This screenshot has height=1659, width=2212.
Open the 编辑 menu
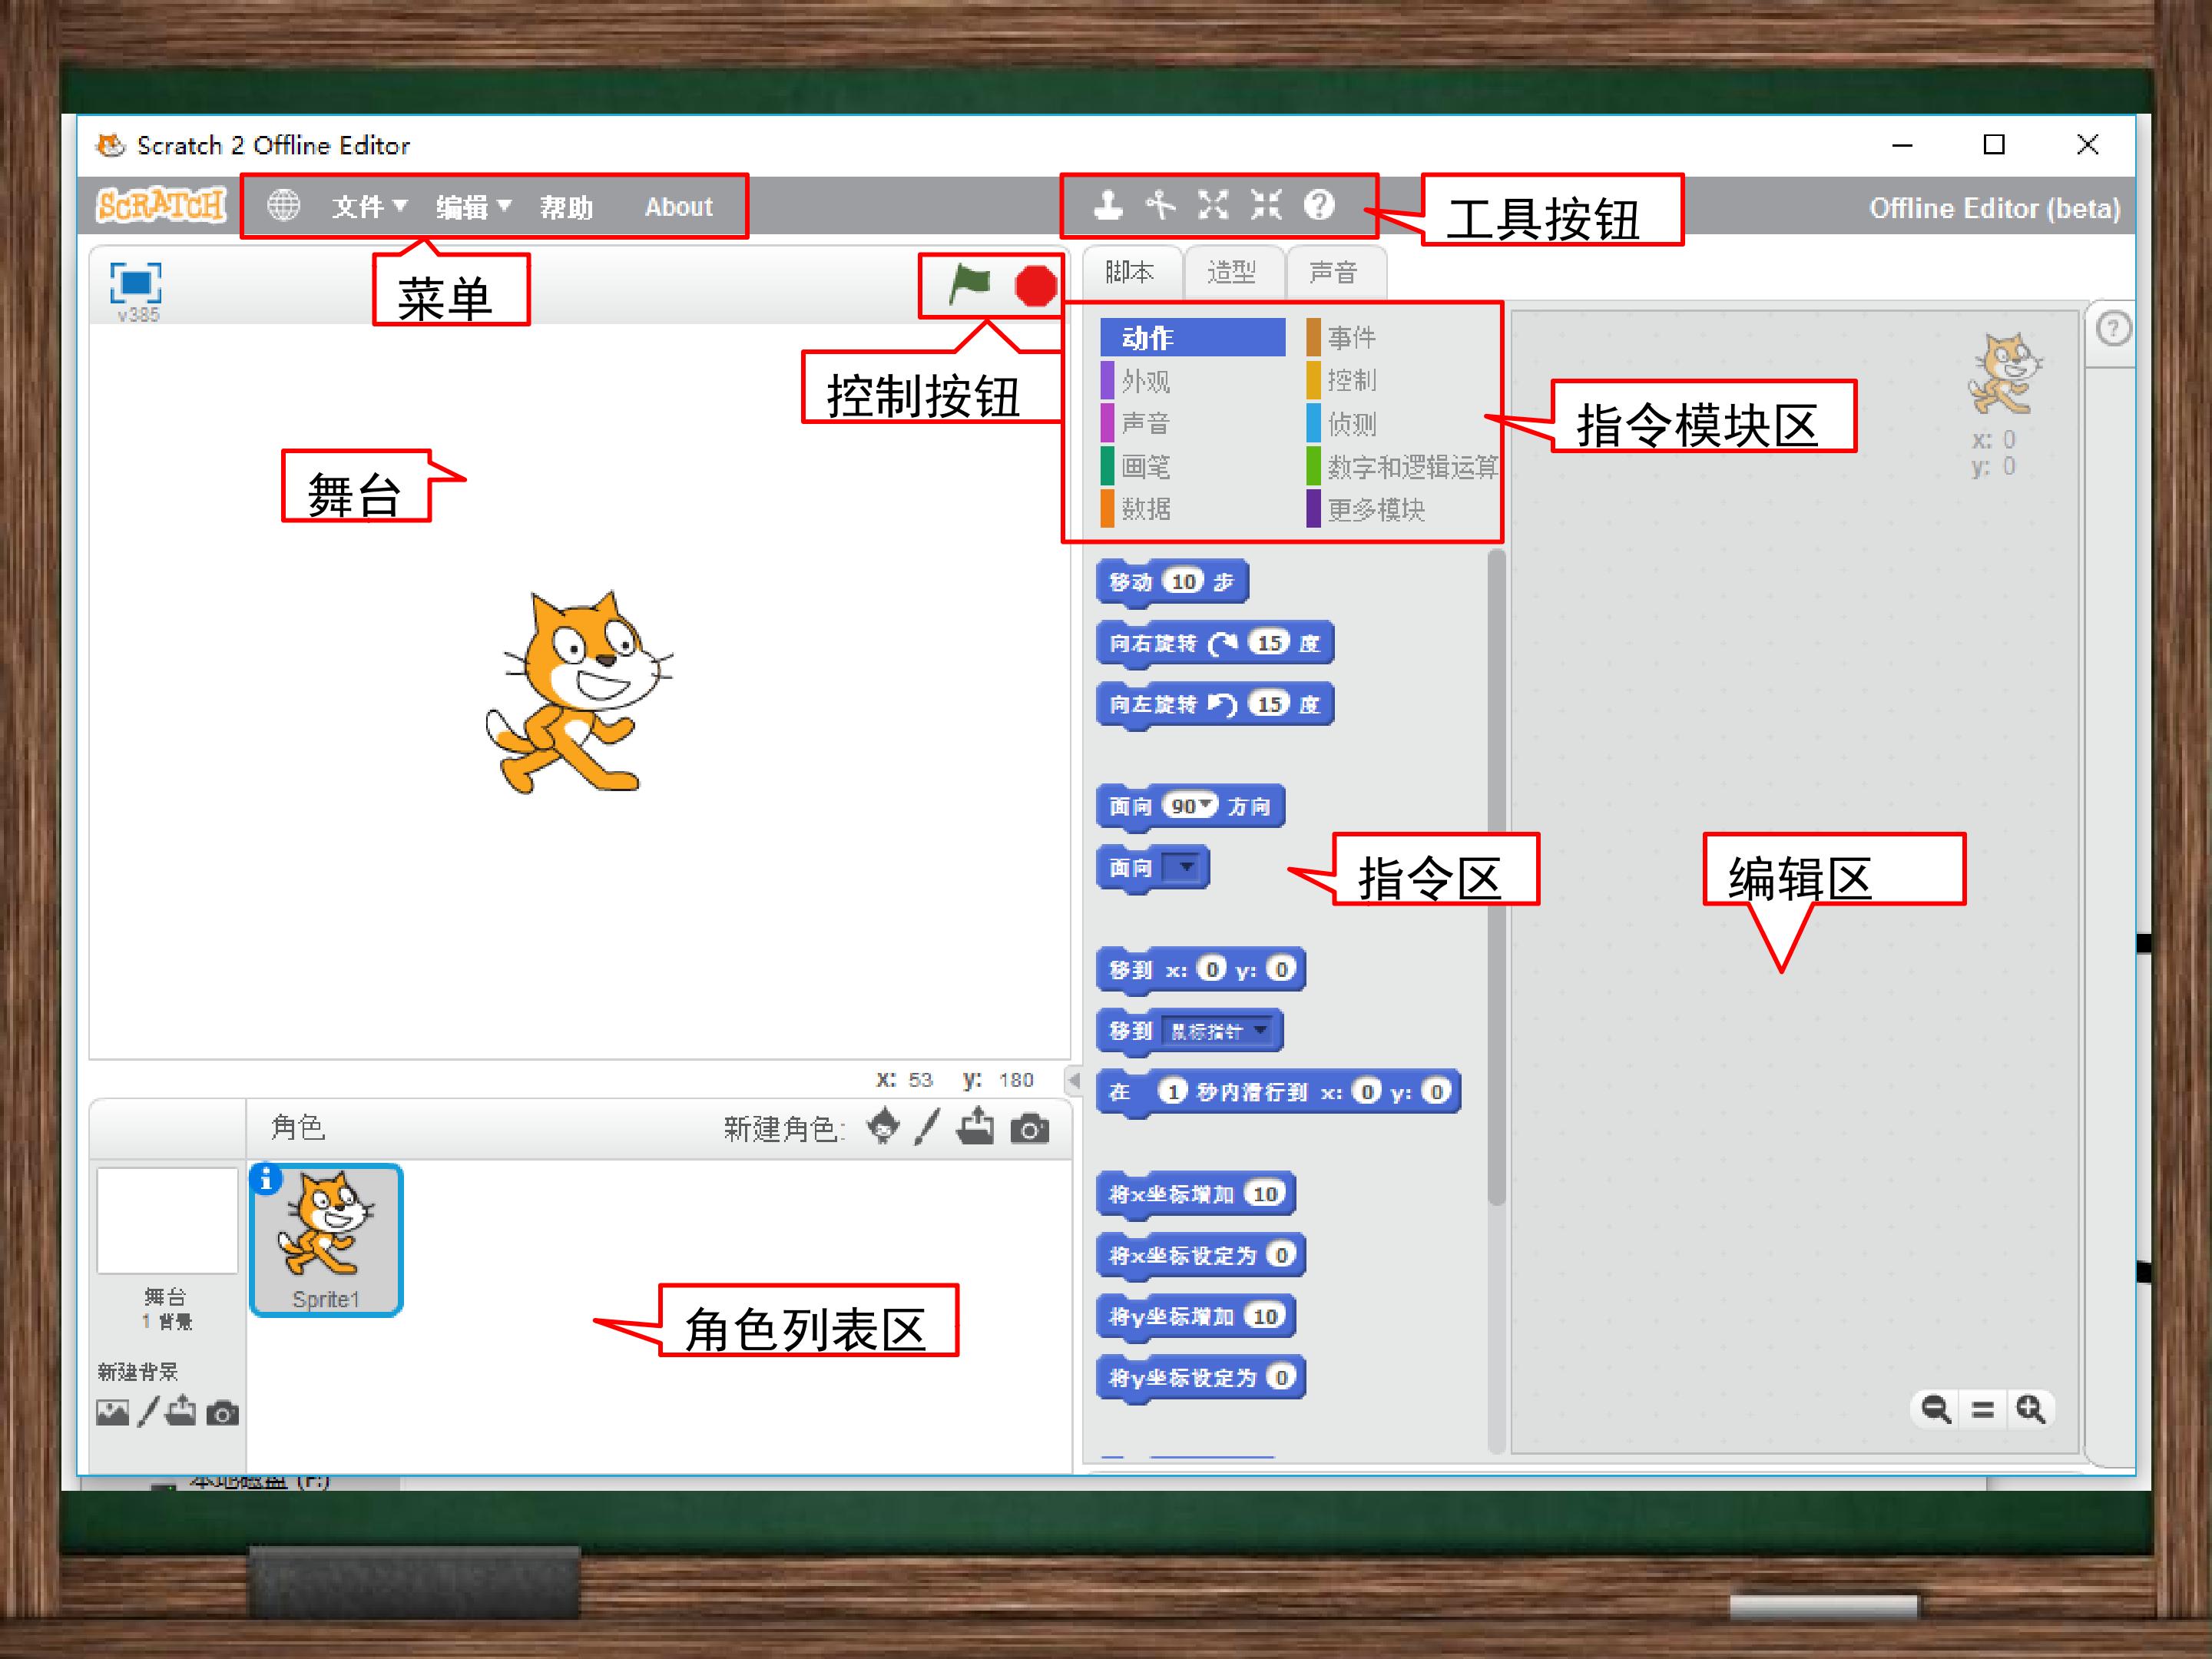pos(473,207)
